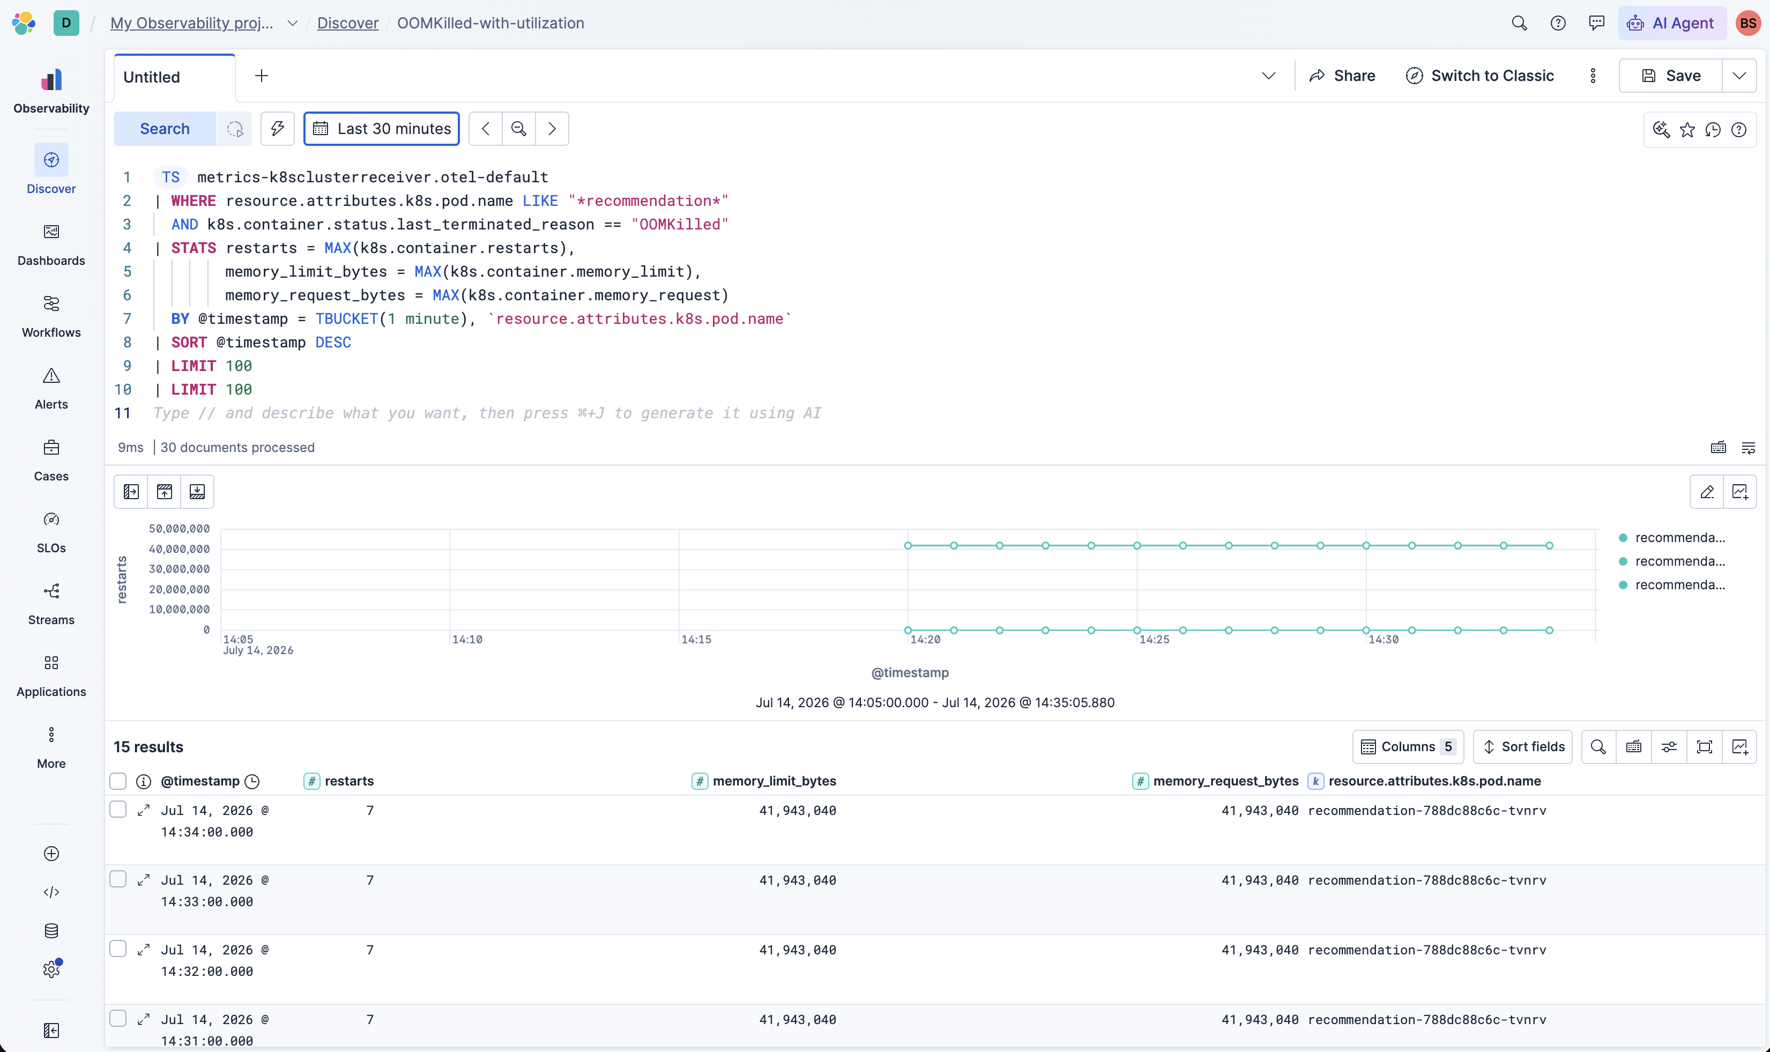Open the data management database icon

[51, 931]
